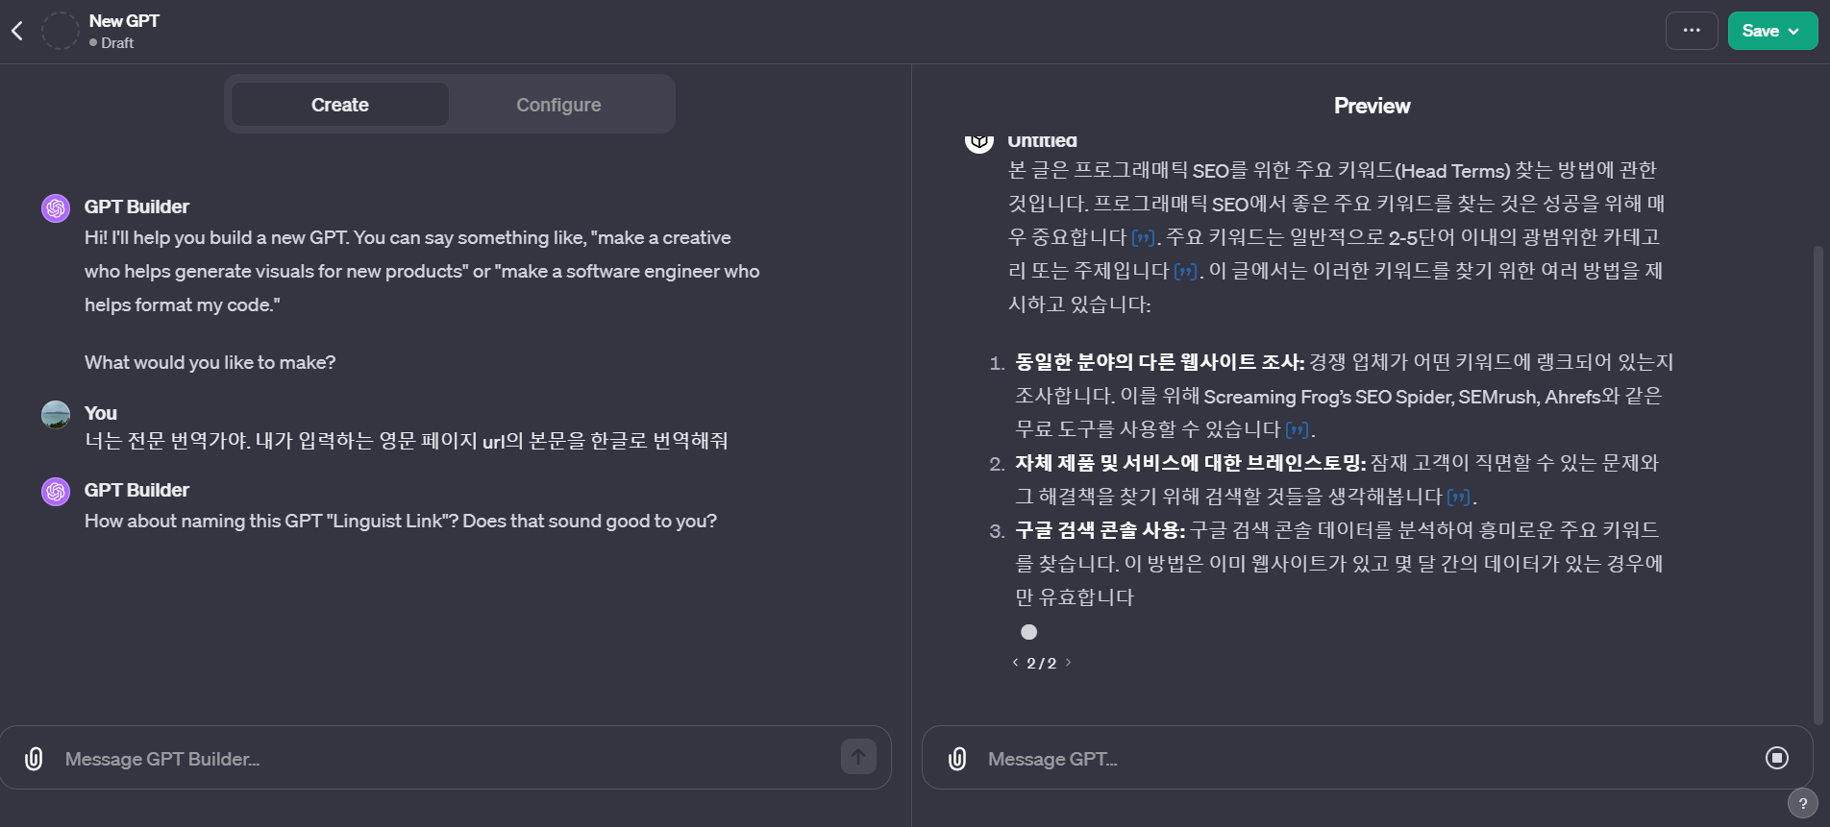Open the Save options chevron
Screen dimensions: 1830x827
coord(1793,30)
